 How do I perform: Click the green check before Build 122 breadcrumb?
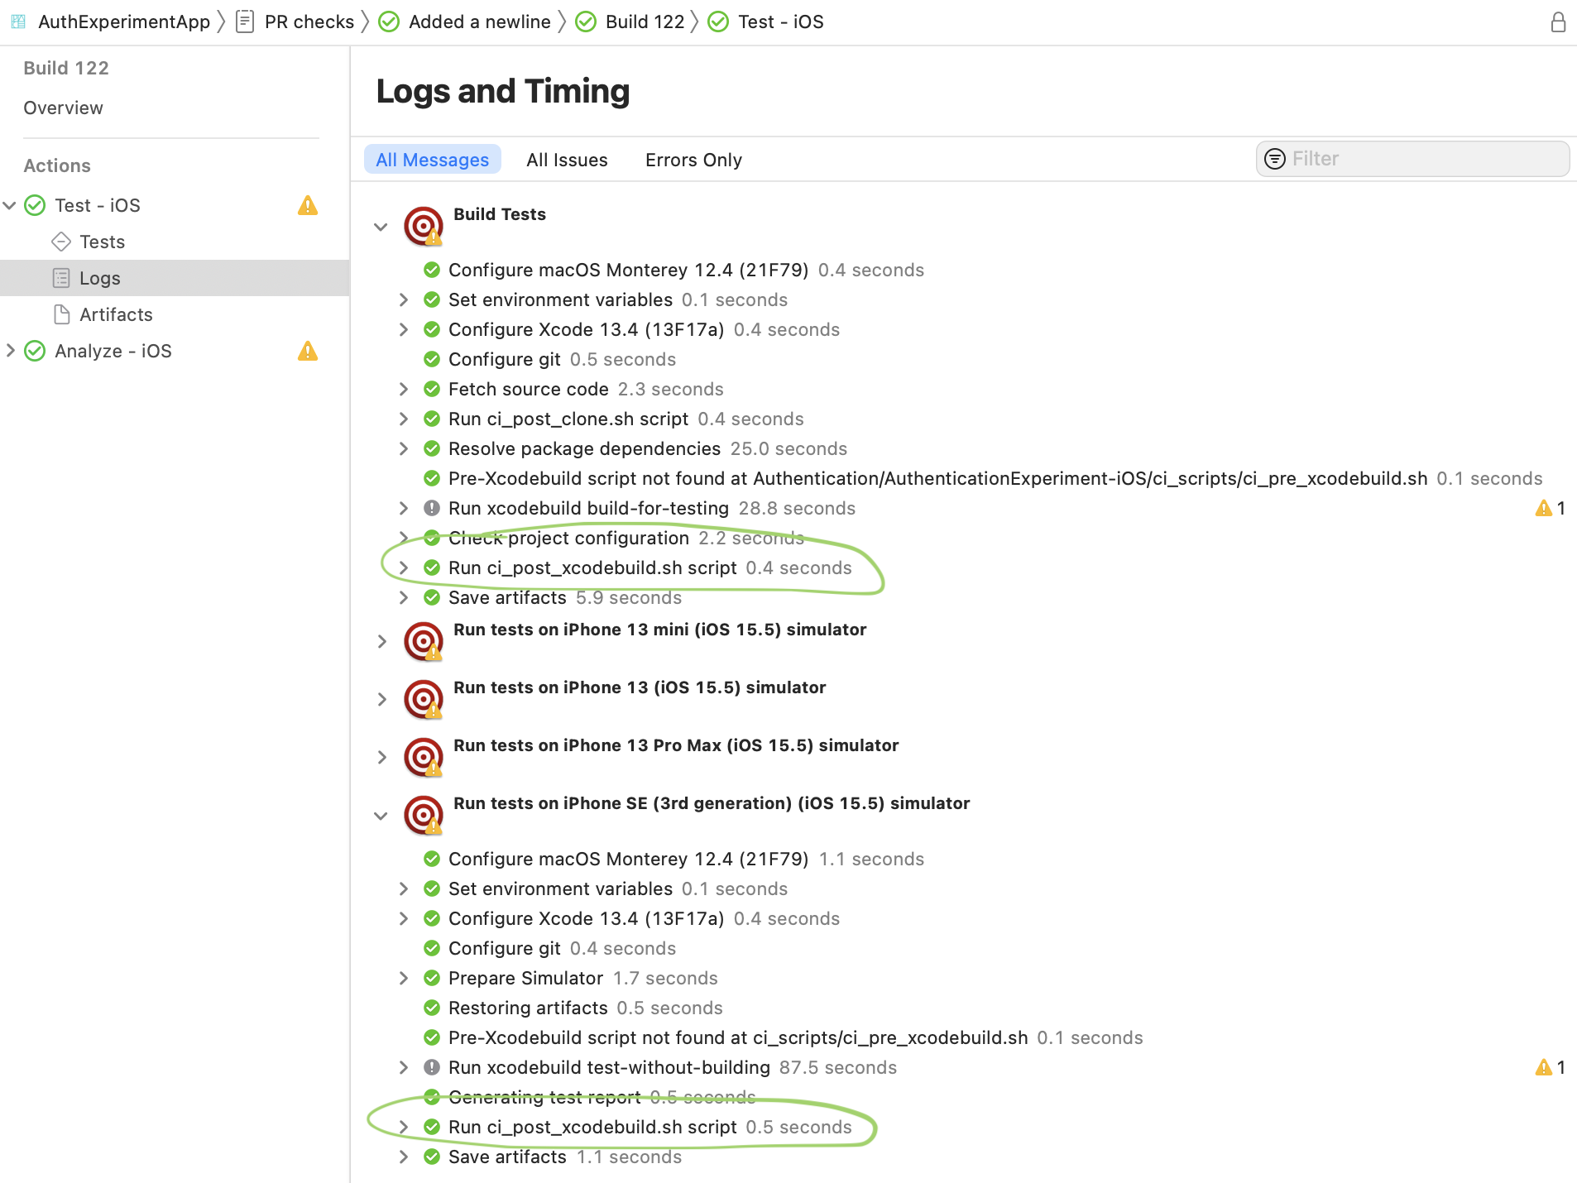[586, 22]
